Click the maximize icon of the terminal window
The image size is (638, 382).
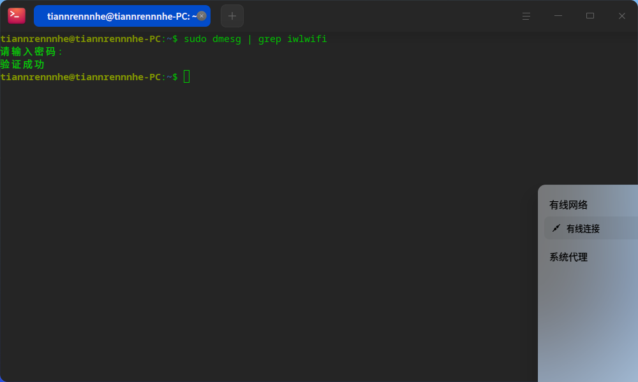point(590,15)
